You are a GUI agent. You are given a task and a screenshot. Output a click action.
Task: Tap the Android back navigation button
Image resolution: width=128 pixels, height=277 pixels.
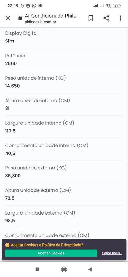90,269
